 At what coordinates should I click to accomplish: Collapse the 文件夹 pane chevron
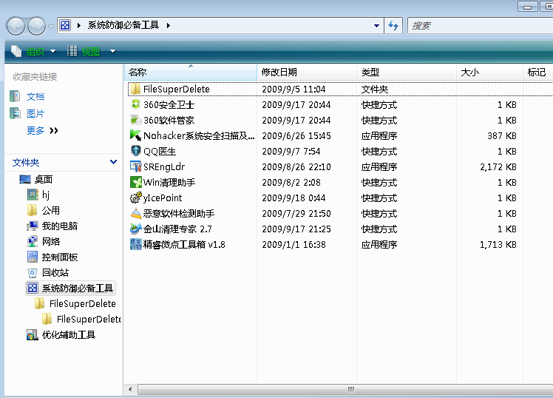[113, 162]
